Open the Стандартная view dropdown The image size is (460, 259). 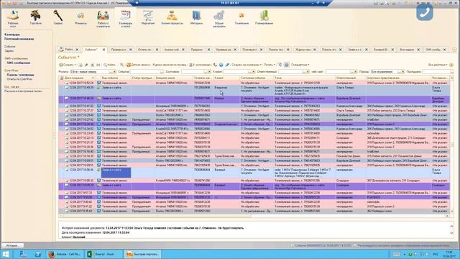(300, 65)
